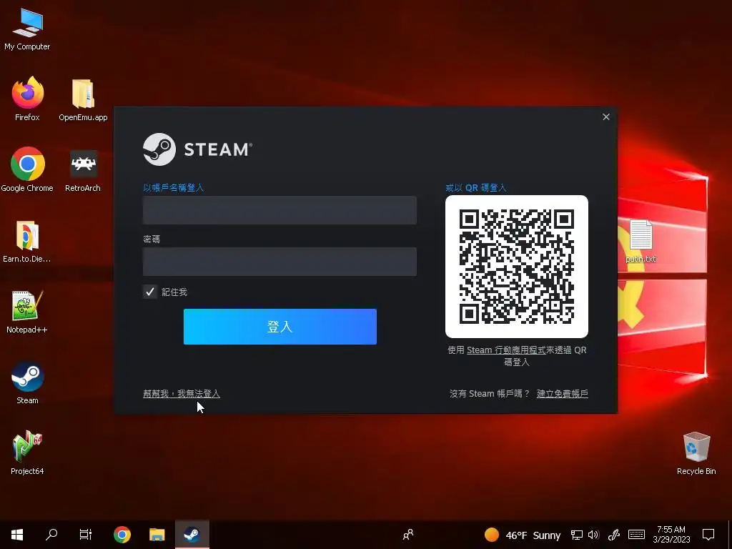Focus the 密碼 password input field
This screenshot has width=732, height=549.
coord(280,262)
